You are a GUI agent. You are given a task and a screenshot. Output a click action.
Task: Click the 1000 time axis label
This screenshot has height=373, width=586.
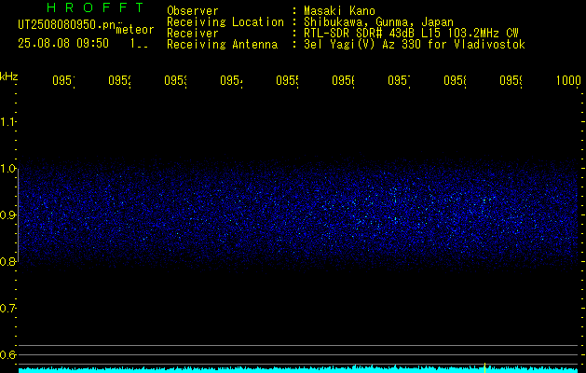coord(568,80)
